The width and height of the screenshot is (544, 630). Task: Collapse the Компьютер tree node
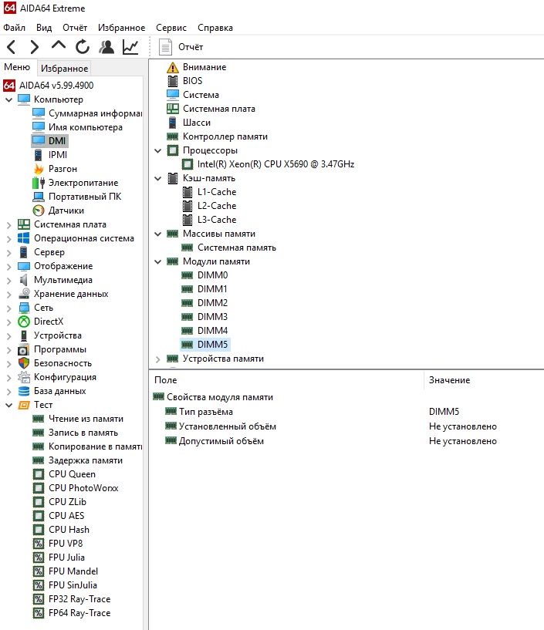point(8,99)
